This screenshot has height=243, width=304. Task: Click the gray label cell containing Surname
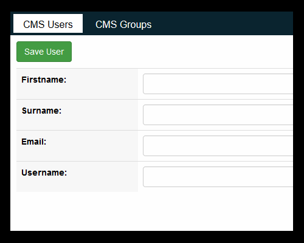tap(77, 115)
